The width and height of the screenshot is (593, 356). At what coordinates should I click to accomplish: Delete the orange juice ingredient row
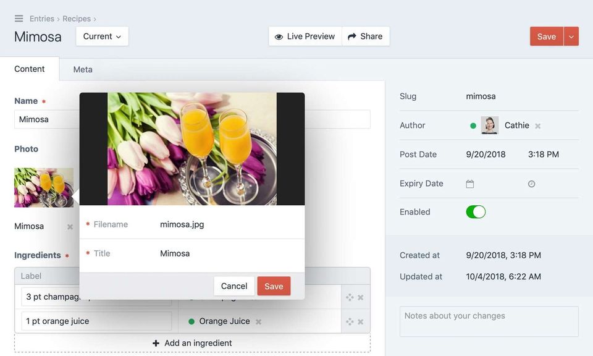360,321
